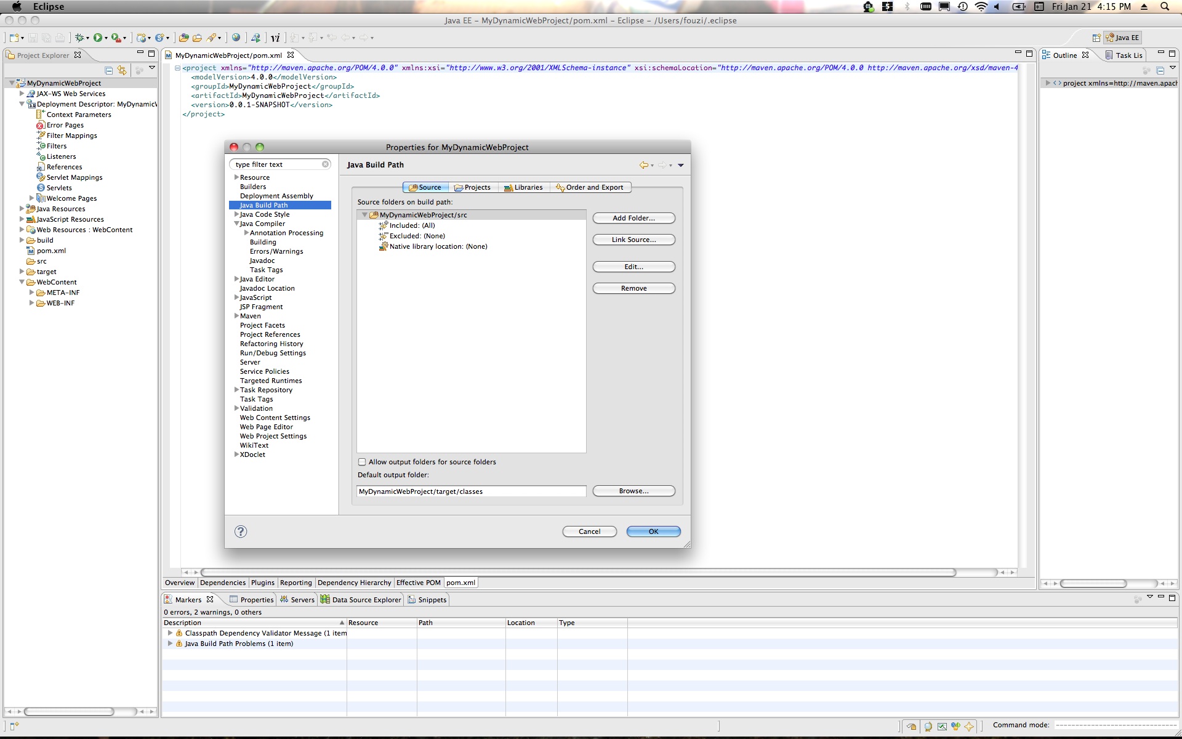Click the Open Type folder icon
Image resolution: width=1182 pixels, height=739 pixels.
point(183,38)
